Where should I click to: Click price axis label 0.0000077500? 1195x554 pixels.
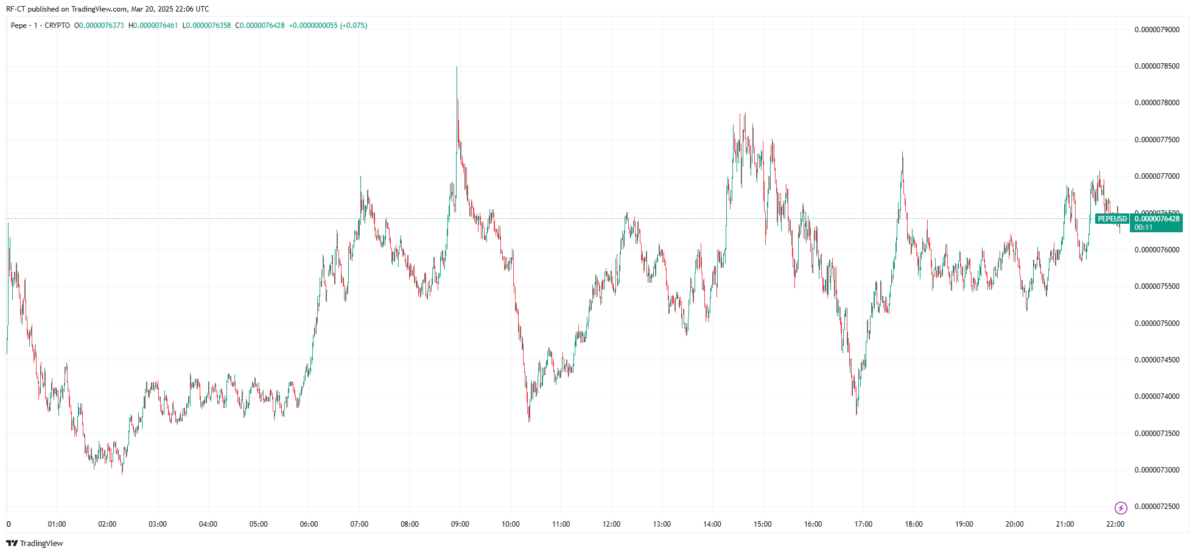(1157, 140)
